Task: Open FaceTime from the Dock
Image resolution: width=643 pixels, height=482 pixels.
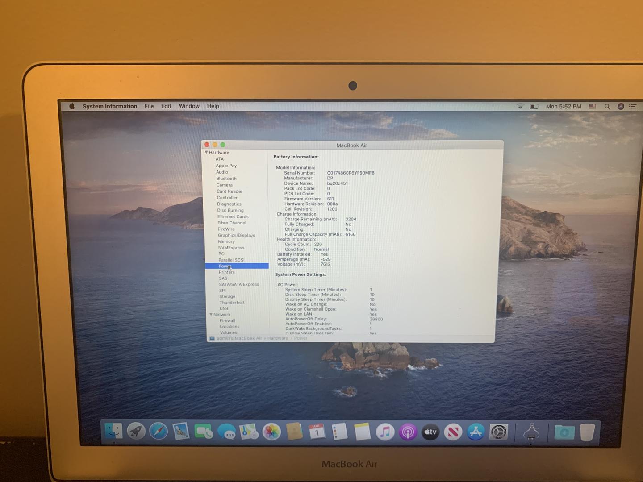Action: (x=204, y=432)
